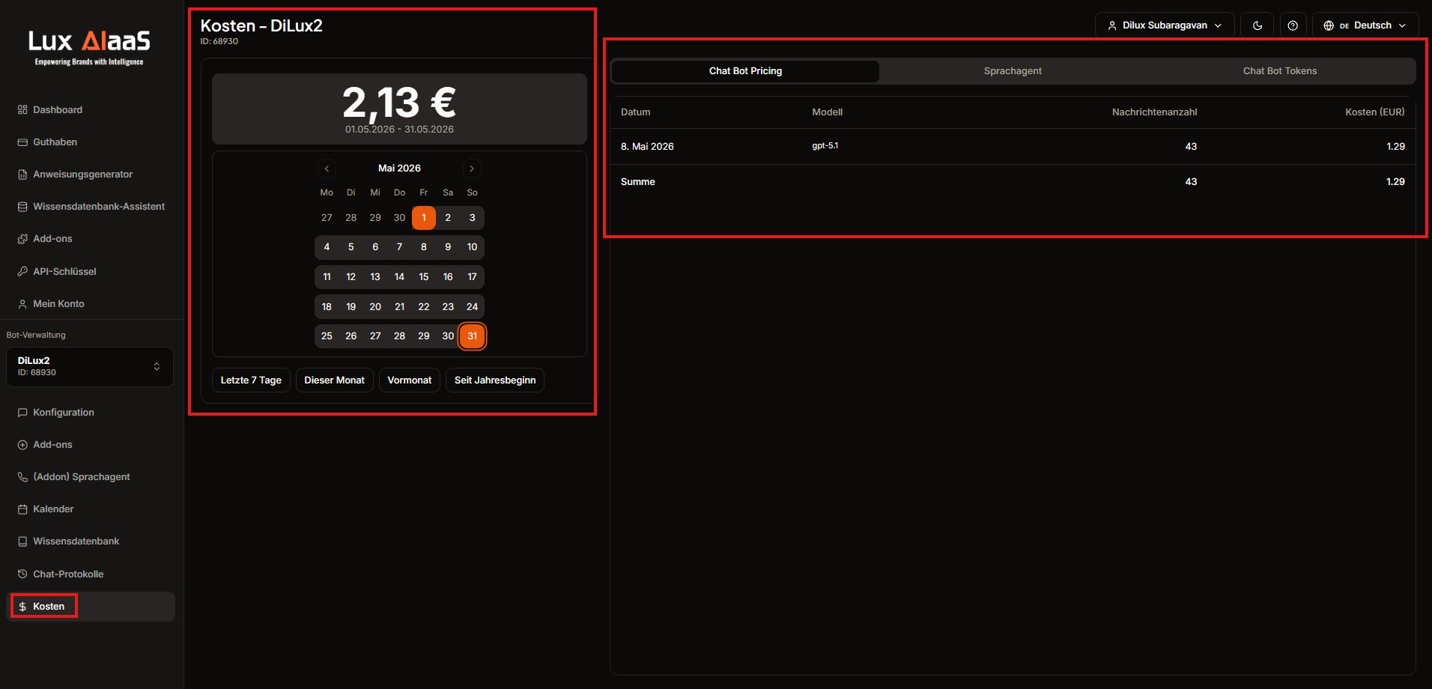Switch to Chat Bot Pricing tab
1432x689 pixels.
[x=745, y=71]
